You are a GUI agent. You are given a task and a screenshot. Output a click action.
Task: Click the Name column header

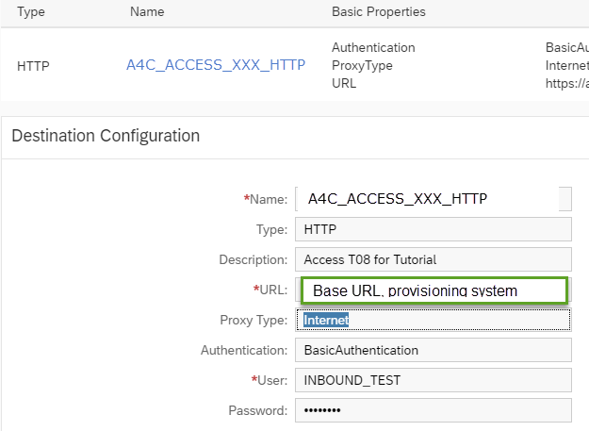tap(145, 12)
